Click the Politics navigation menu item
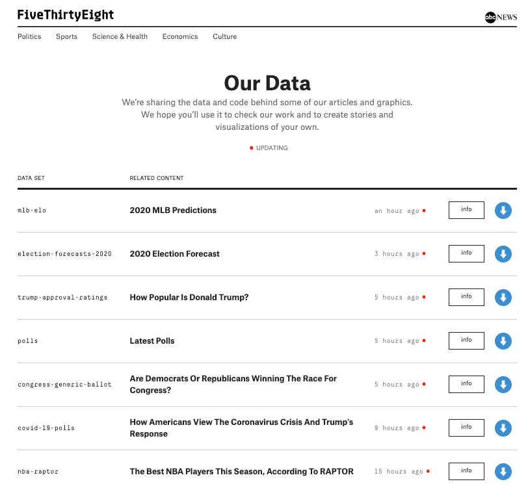The width and height of the screenshot is (528, 486). [x=29, y=37]
